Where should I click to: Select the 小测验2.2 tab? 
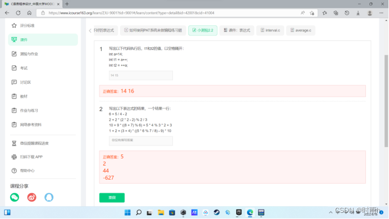pyautogui.click(x=203, y=30)
